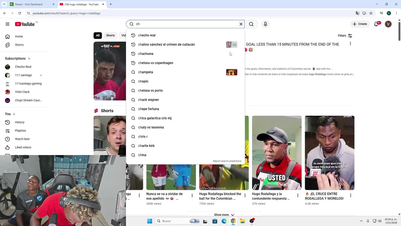Open Microsoft Edge from the taskbar
Image resolution: width=401 pixels, height=226 pixels.
tap(224, 221)
